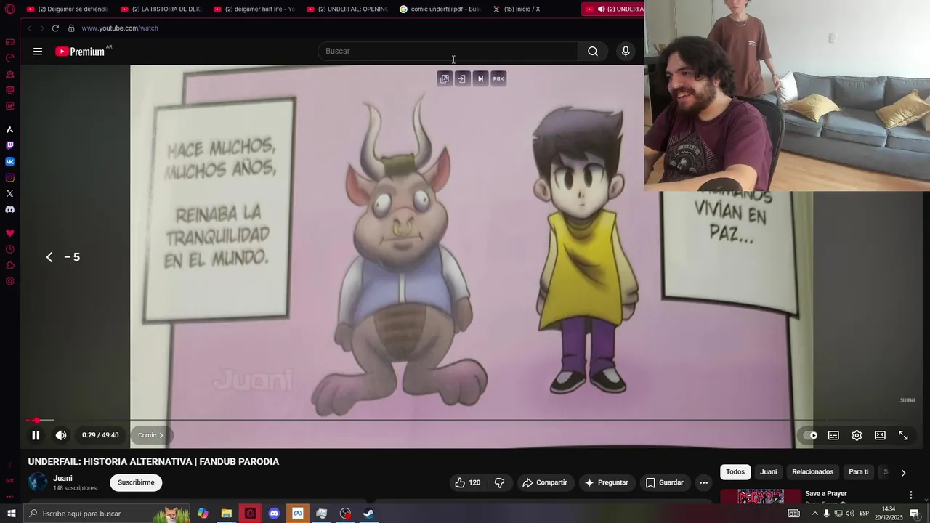
Task: Open Instagram from the browser sidebar
Action: point(9,177)
